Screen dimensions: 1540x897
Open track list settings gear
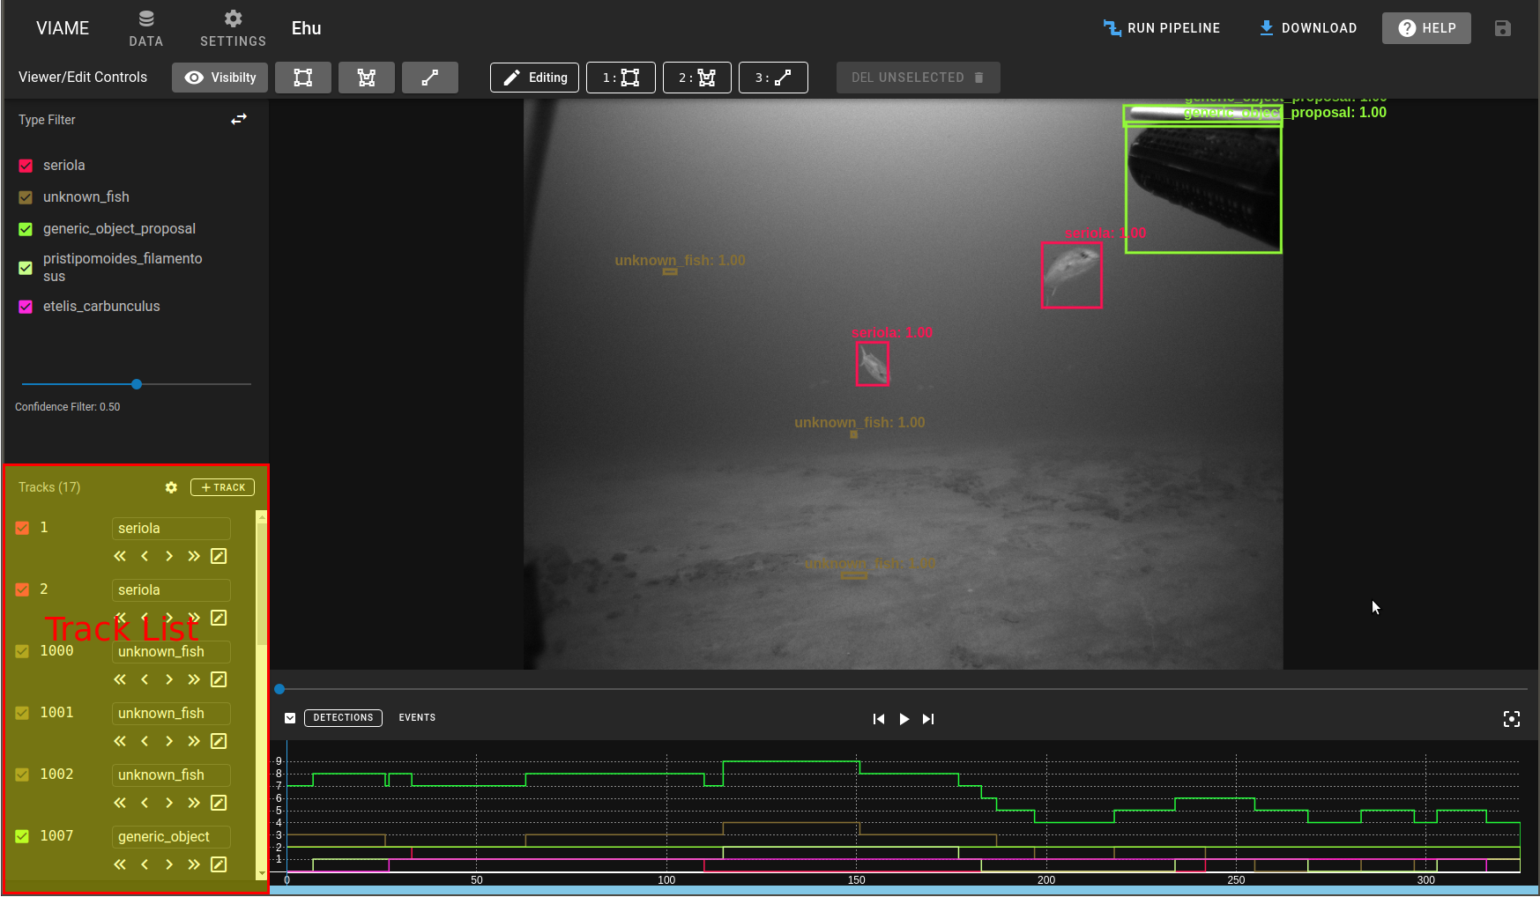coord(171,487)
